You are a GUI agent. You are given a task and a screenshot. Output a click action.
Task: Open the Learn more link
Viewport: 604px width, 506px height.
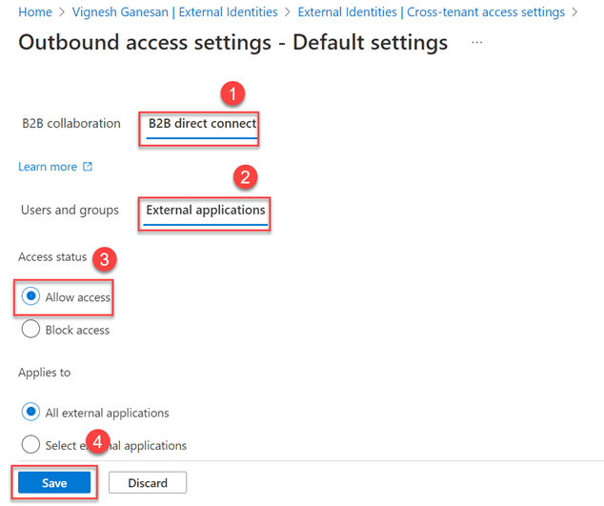[x=48, y=167]
